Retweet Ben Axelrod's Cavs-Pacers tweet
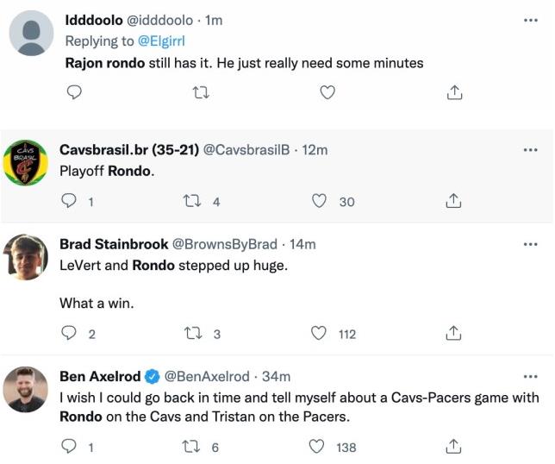This screenshot has width=555, height=464. coord(194,447)
